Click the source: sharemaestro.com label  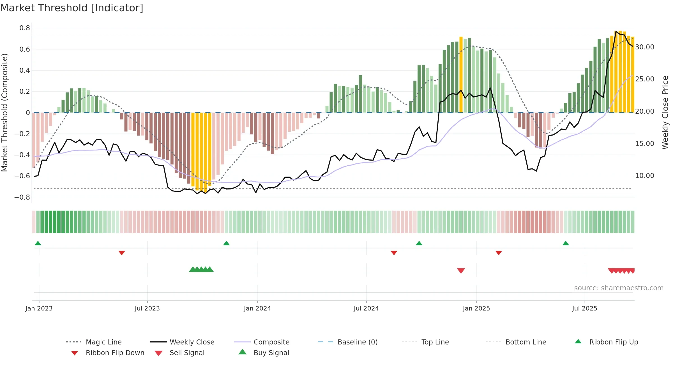[x=619, y=288]
